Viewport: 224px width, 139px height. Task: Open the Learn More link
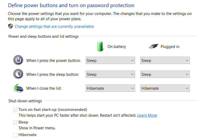(147, 115)
